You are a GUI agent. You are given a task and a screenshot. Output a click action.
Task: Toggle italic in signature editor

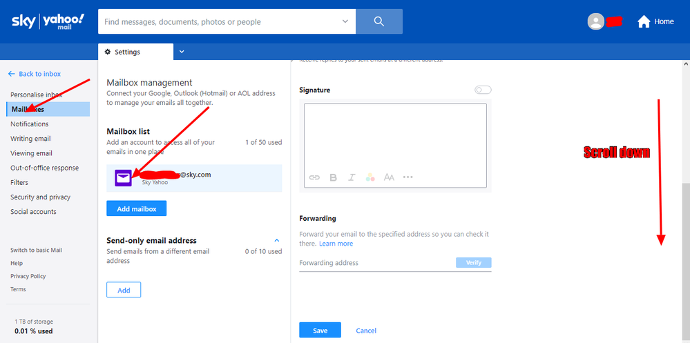352,177
